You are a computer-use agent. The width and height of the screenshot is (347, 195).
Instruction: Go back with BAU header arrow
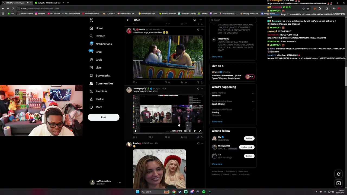click(128, 20)
